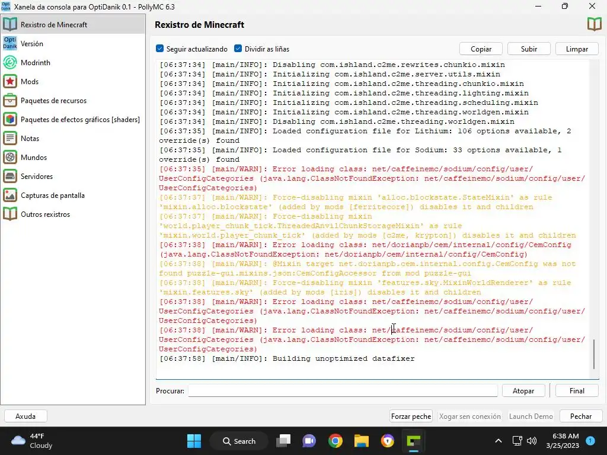Switch to Mundos page
This screenshot has height=455, width=607.
click(73, 157)
